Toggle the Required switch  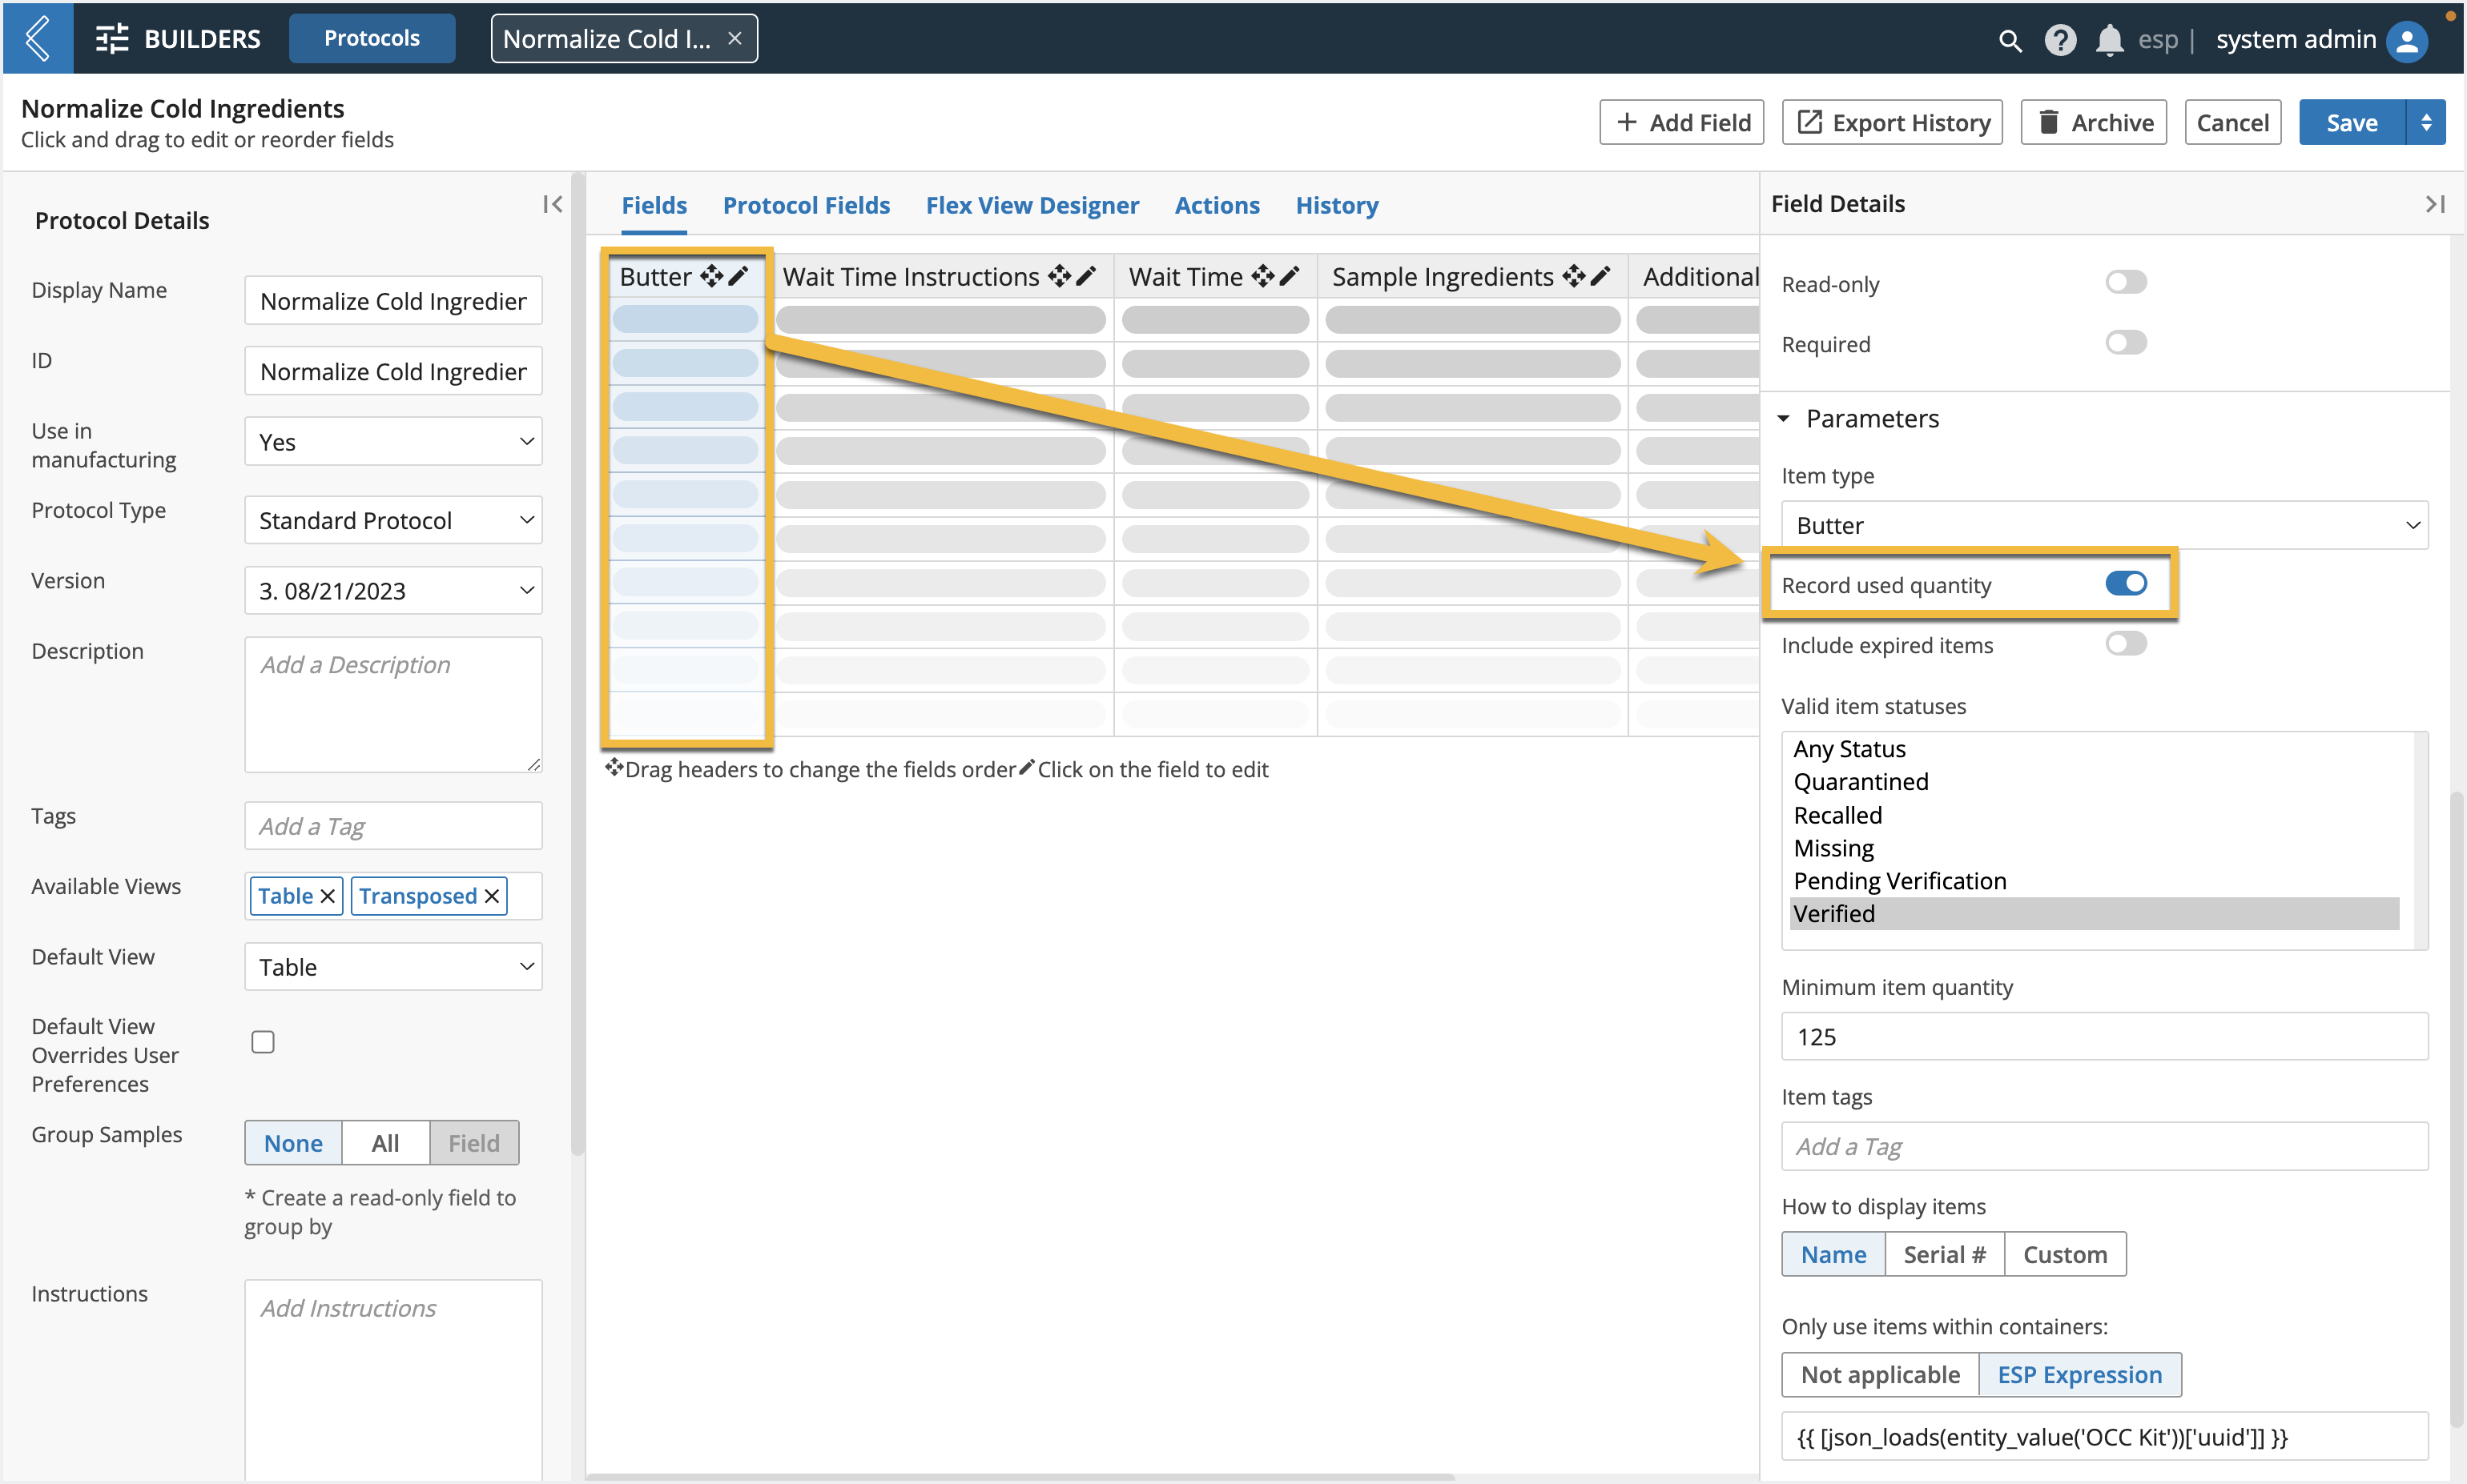2126,343
